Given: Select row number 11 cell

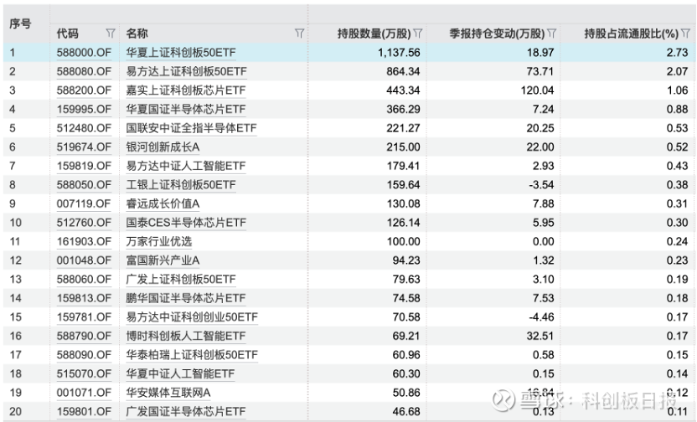Looking at the screenshot, I should [x=15, y=241].
